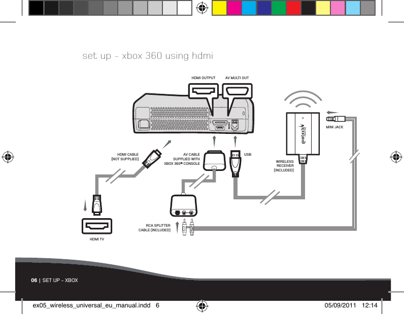Click the wireless signal waves above the receiver
The height and width of the screenshot is (314, 404).
[x=303, y=99]
